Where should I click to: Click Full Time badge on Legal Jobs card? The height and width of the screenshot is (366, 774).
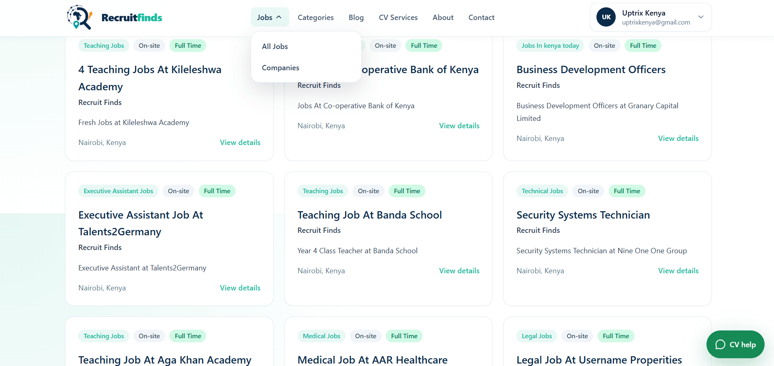(x=616, y=336)
